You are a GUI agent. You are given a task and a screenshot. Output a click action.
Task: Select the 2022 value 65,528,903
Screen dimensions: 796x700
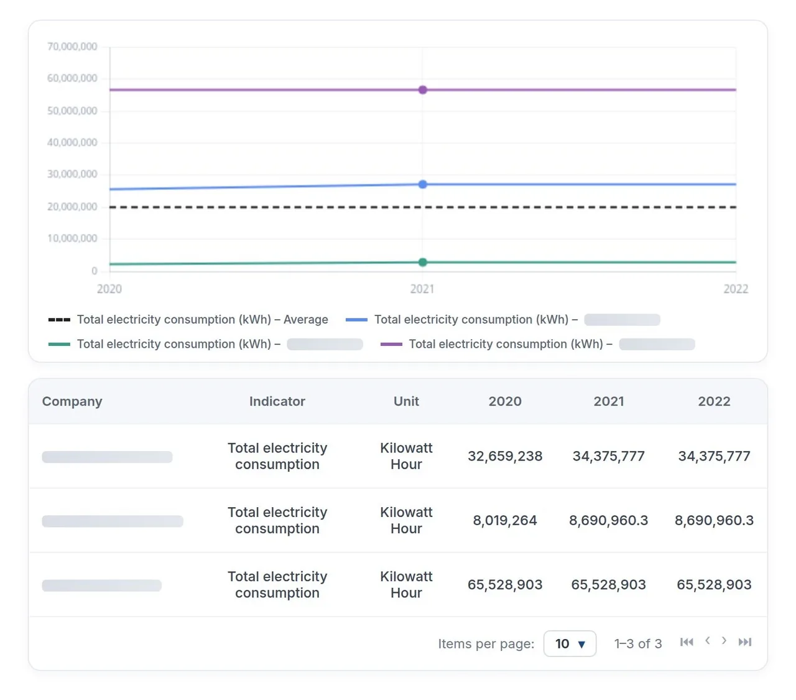(x=714, y=585)
